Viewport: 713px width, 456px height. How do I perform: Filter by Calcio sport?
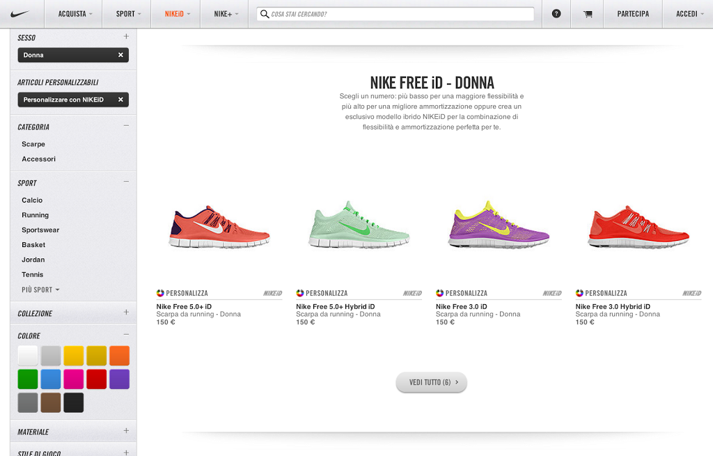coord(32,200)
